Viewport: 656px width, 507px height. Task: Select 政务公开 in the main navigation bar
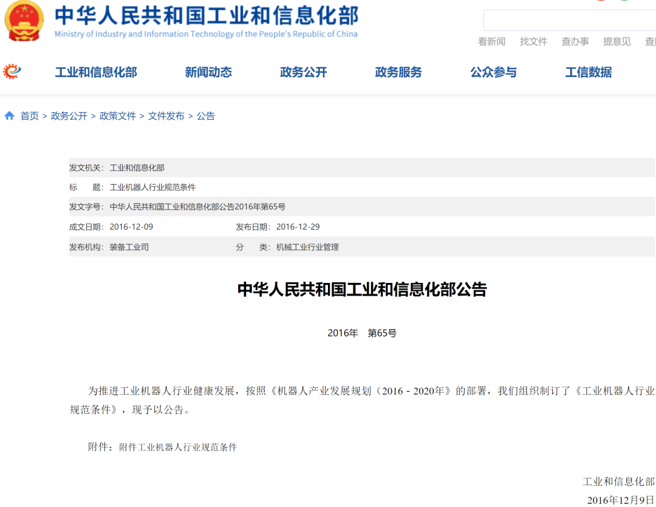[x=303, y=72]
